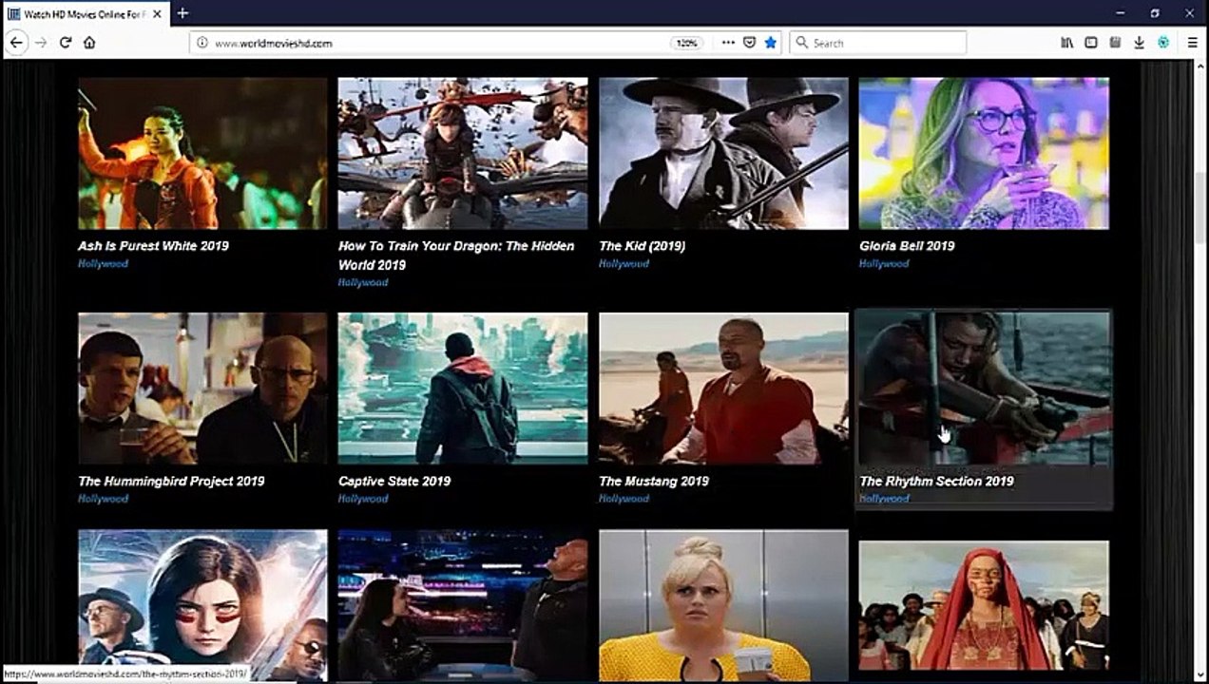The width and height of the screenshot is (1209, 684).
Task: Open a new tab with plus button
Action: pyautogui.click(x=182, y=13)
